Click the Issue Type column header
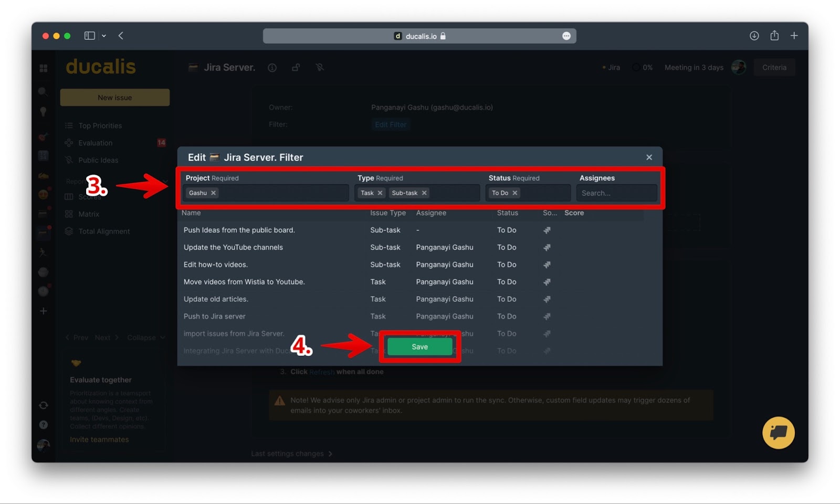This screenshot has height=504, width=840. tap(387, 213)
